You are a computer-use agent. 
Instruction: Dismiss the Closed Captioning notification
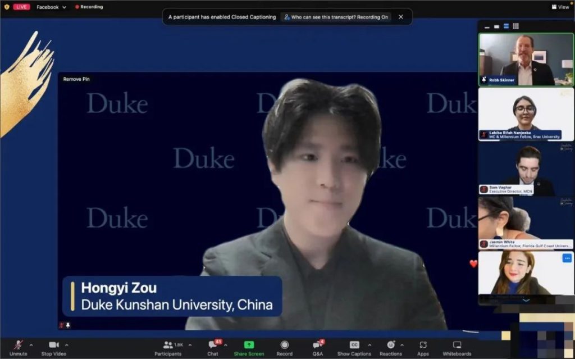pyautogui.click(x=401, y=17)
